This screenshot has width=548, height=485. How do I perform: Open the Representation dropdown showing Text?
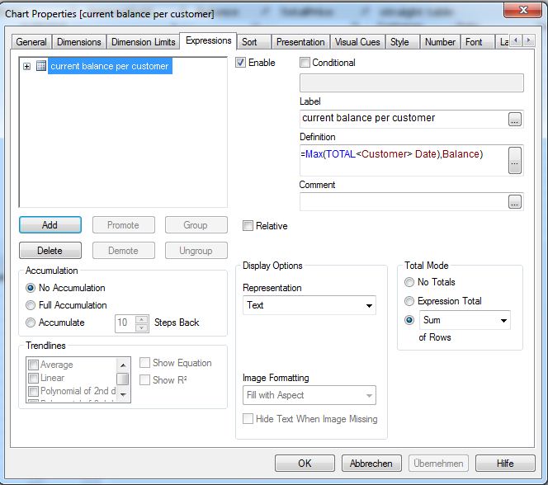pyautogui.click(x=368, y=306)
